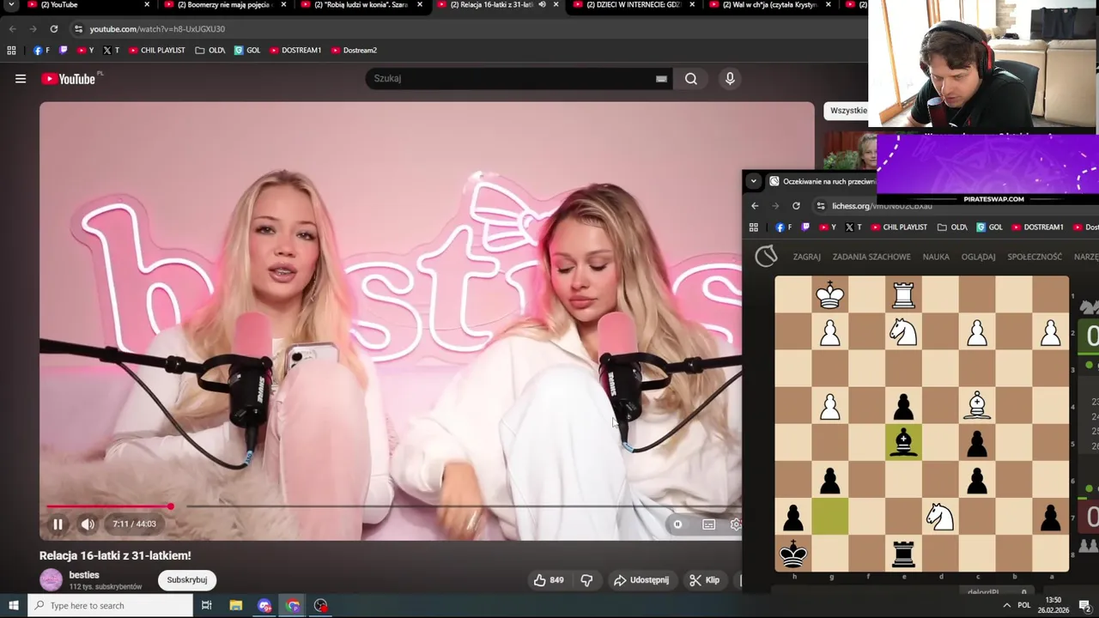Select the highlighted black bishop on the board
This screenshot has width=1099, height=618.
[x=903, y=443]
